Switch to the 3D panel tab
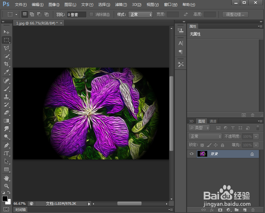Viewport: 265px width, 213px height. point(191,121)
